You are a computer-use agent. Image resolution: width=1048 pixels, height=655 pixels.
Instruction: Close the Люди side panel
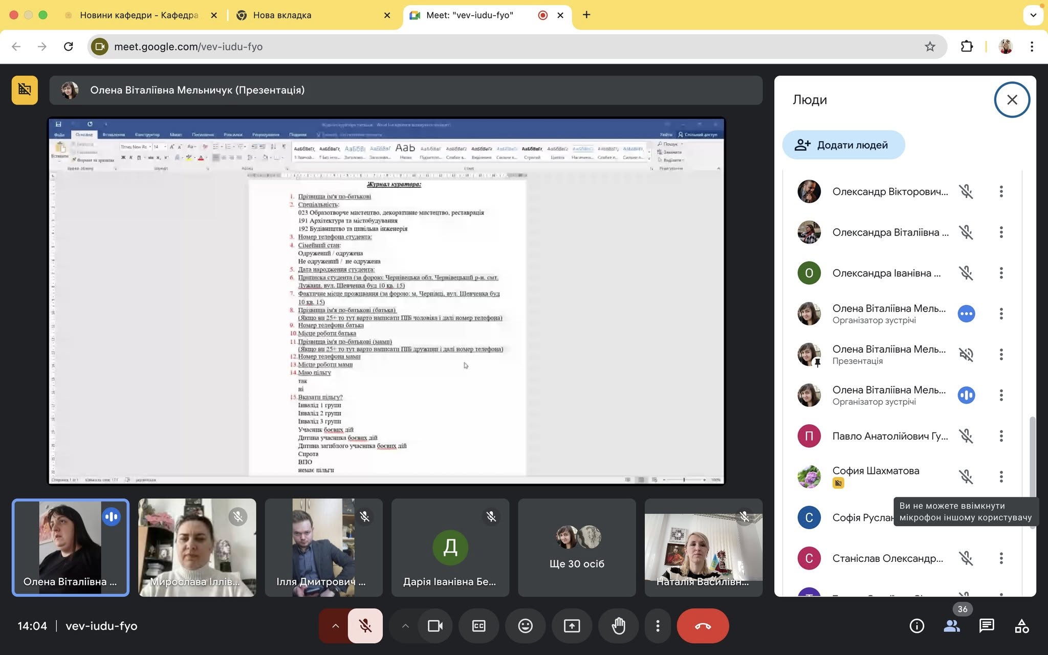pyautogui.click(x=1012, y=100)
